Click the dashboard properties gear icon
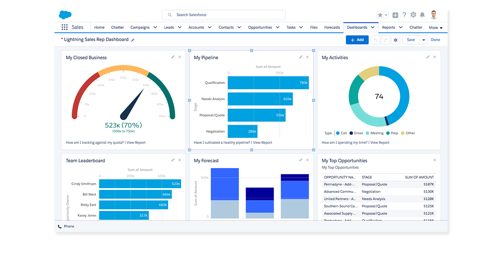The height and width of the screenshot is (267, 502). pos(396,40)
